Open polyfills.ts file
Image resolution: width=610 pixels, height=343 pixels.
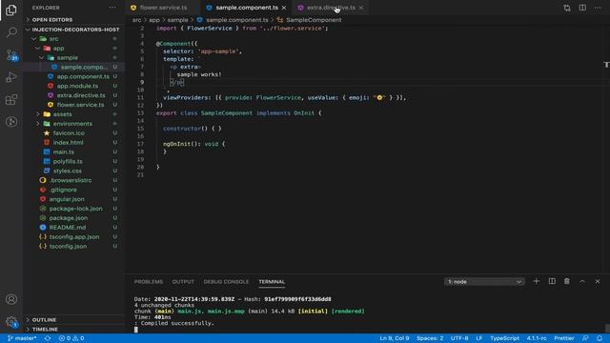(68, 161)
